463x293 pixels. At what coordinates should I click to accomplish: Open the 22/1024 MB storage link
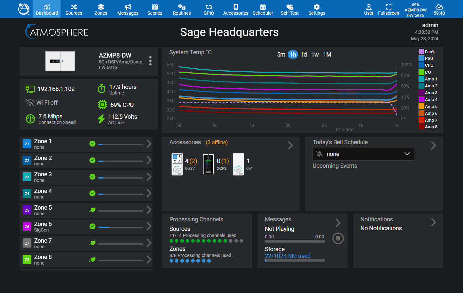coord(287,256)
